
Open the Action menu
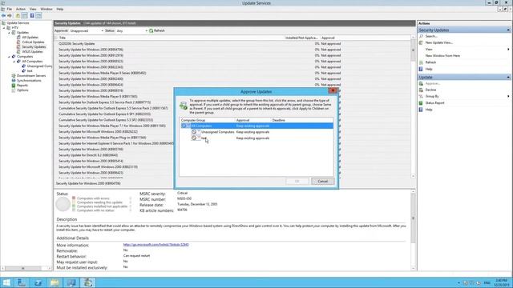click(x=21, y=9)
